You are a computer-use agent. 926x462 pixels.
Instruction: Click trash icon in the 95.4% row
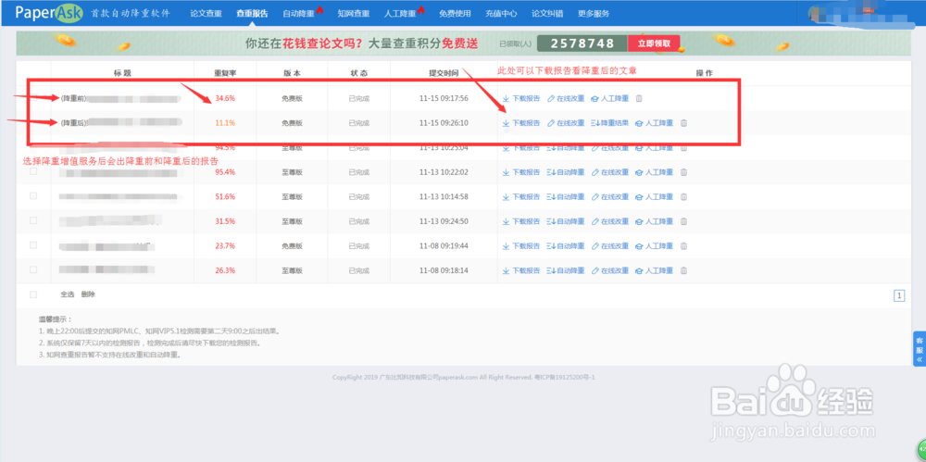684,172
